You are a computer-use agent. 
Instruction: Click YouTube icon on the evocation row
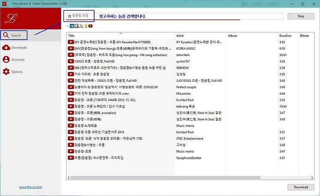(x=71, y=113)
